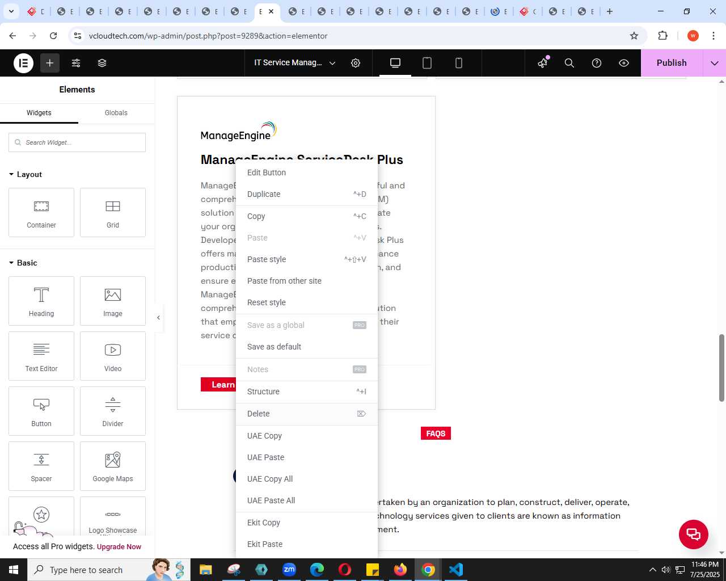Image resolution: width=726 pixels, height=581 pixels.
Task: Select the Heading widget
Action: click(x=41, y=301)
